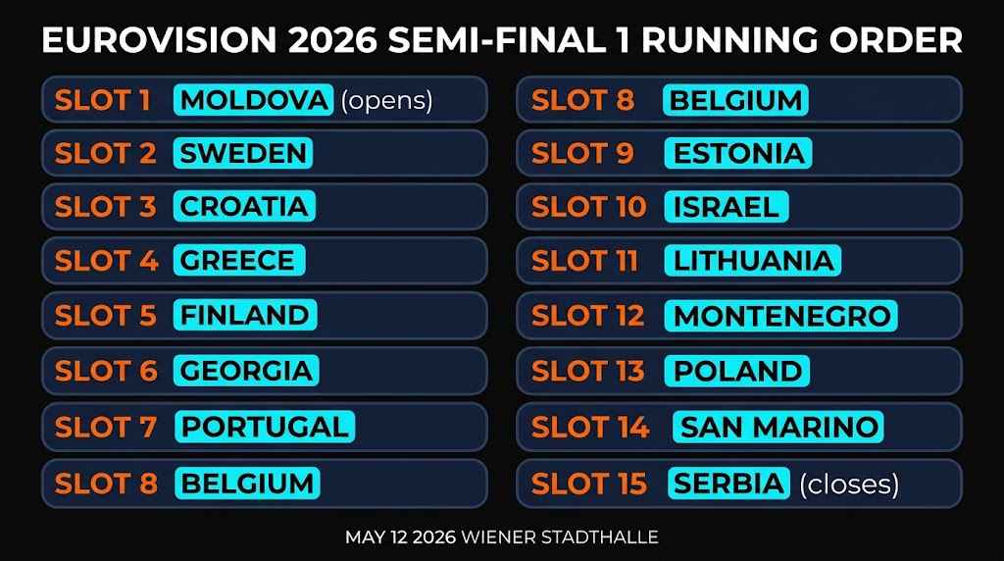Viewport: 1004px width, 561px height.
Task: Click the orange SLOT 1 text
Action: click(x=103, y=100)
